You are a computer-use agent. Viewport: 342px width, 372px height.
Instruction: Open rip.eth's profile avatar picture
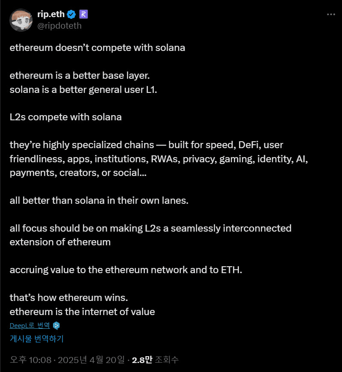point(21,20)
